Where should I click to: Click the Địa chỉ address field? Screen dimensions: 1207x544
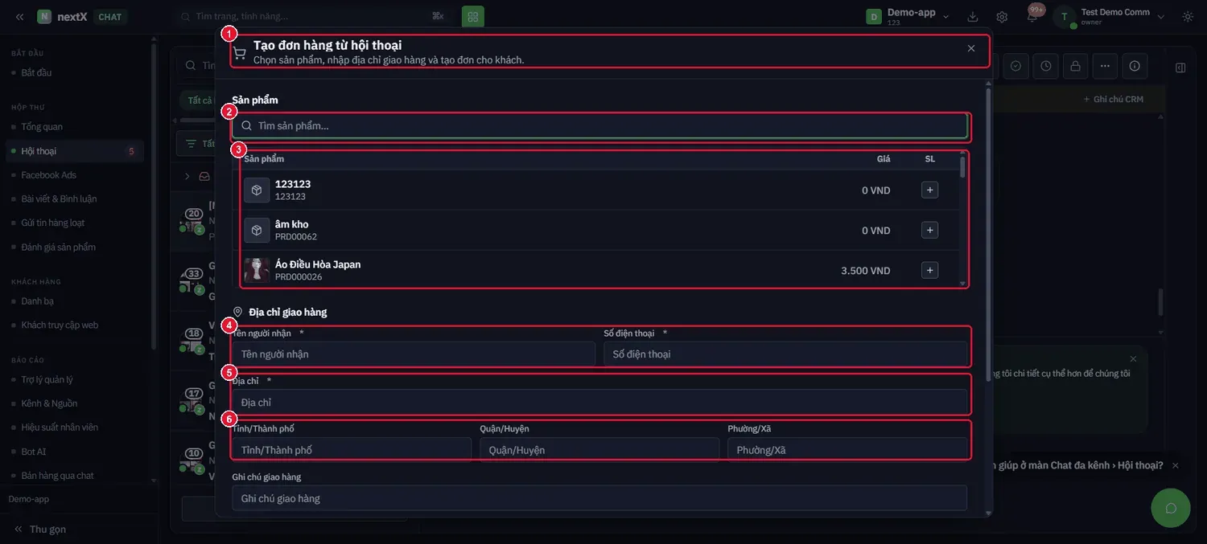point(599,402)
